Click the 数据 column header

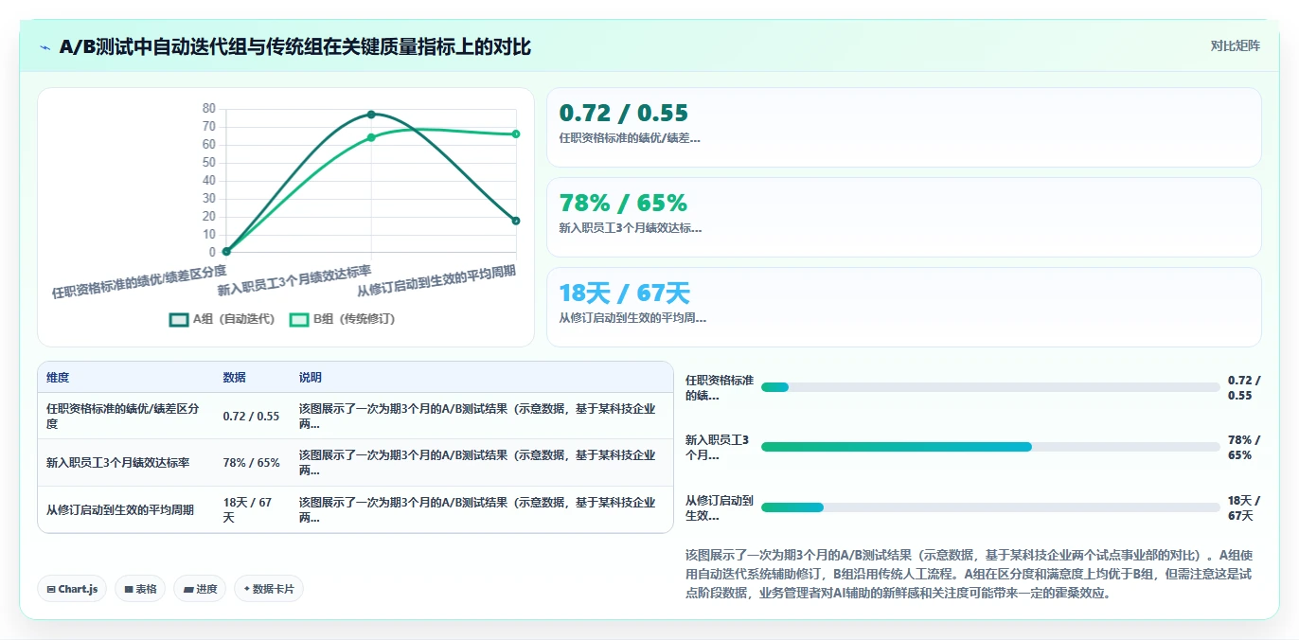click(234, 377)
